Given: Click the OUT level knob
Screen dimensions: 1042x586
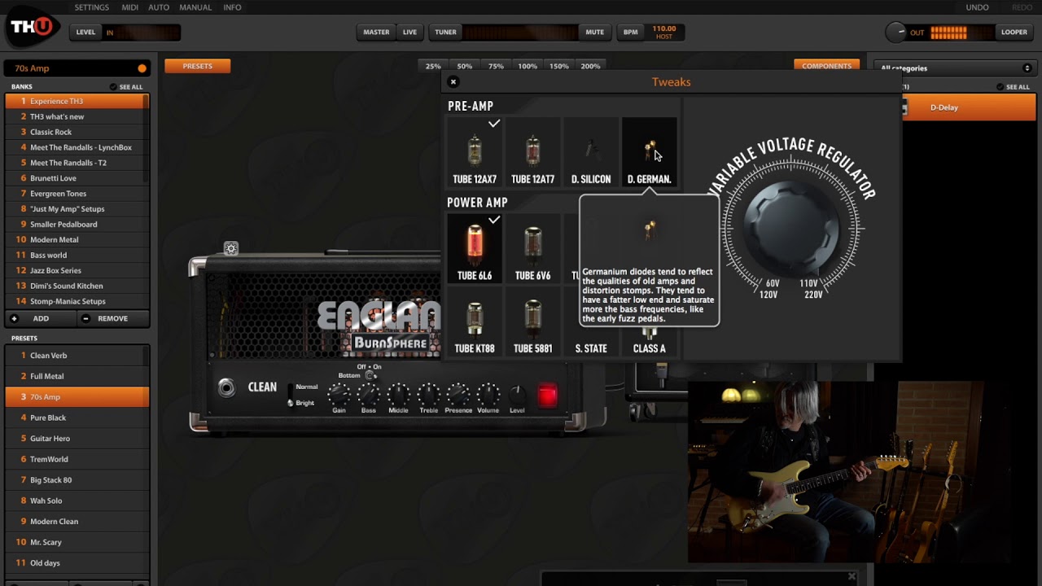Looking at the screenshot, I should 895,32.
